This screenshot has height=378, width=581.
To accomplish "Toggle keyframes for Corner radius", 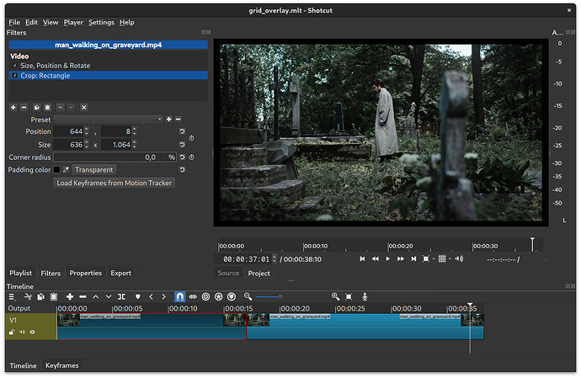I will click(x=192, y=157).
